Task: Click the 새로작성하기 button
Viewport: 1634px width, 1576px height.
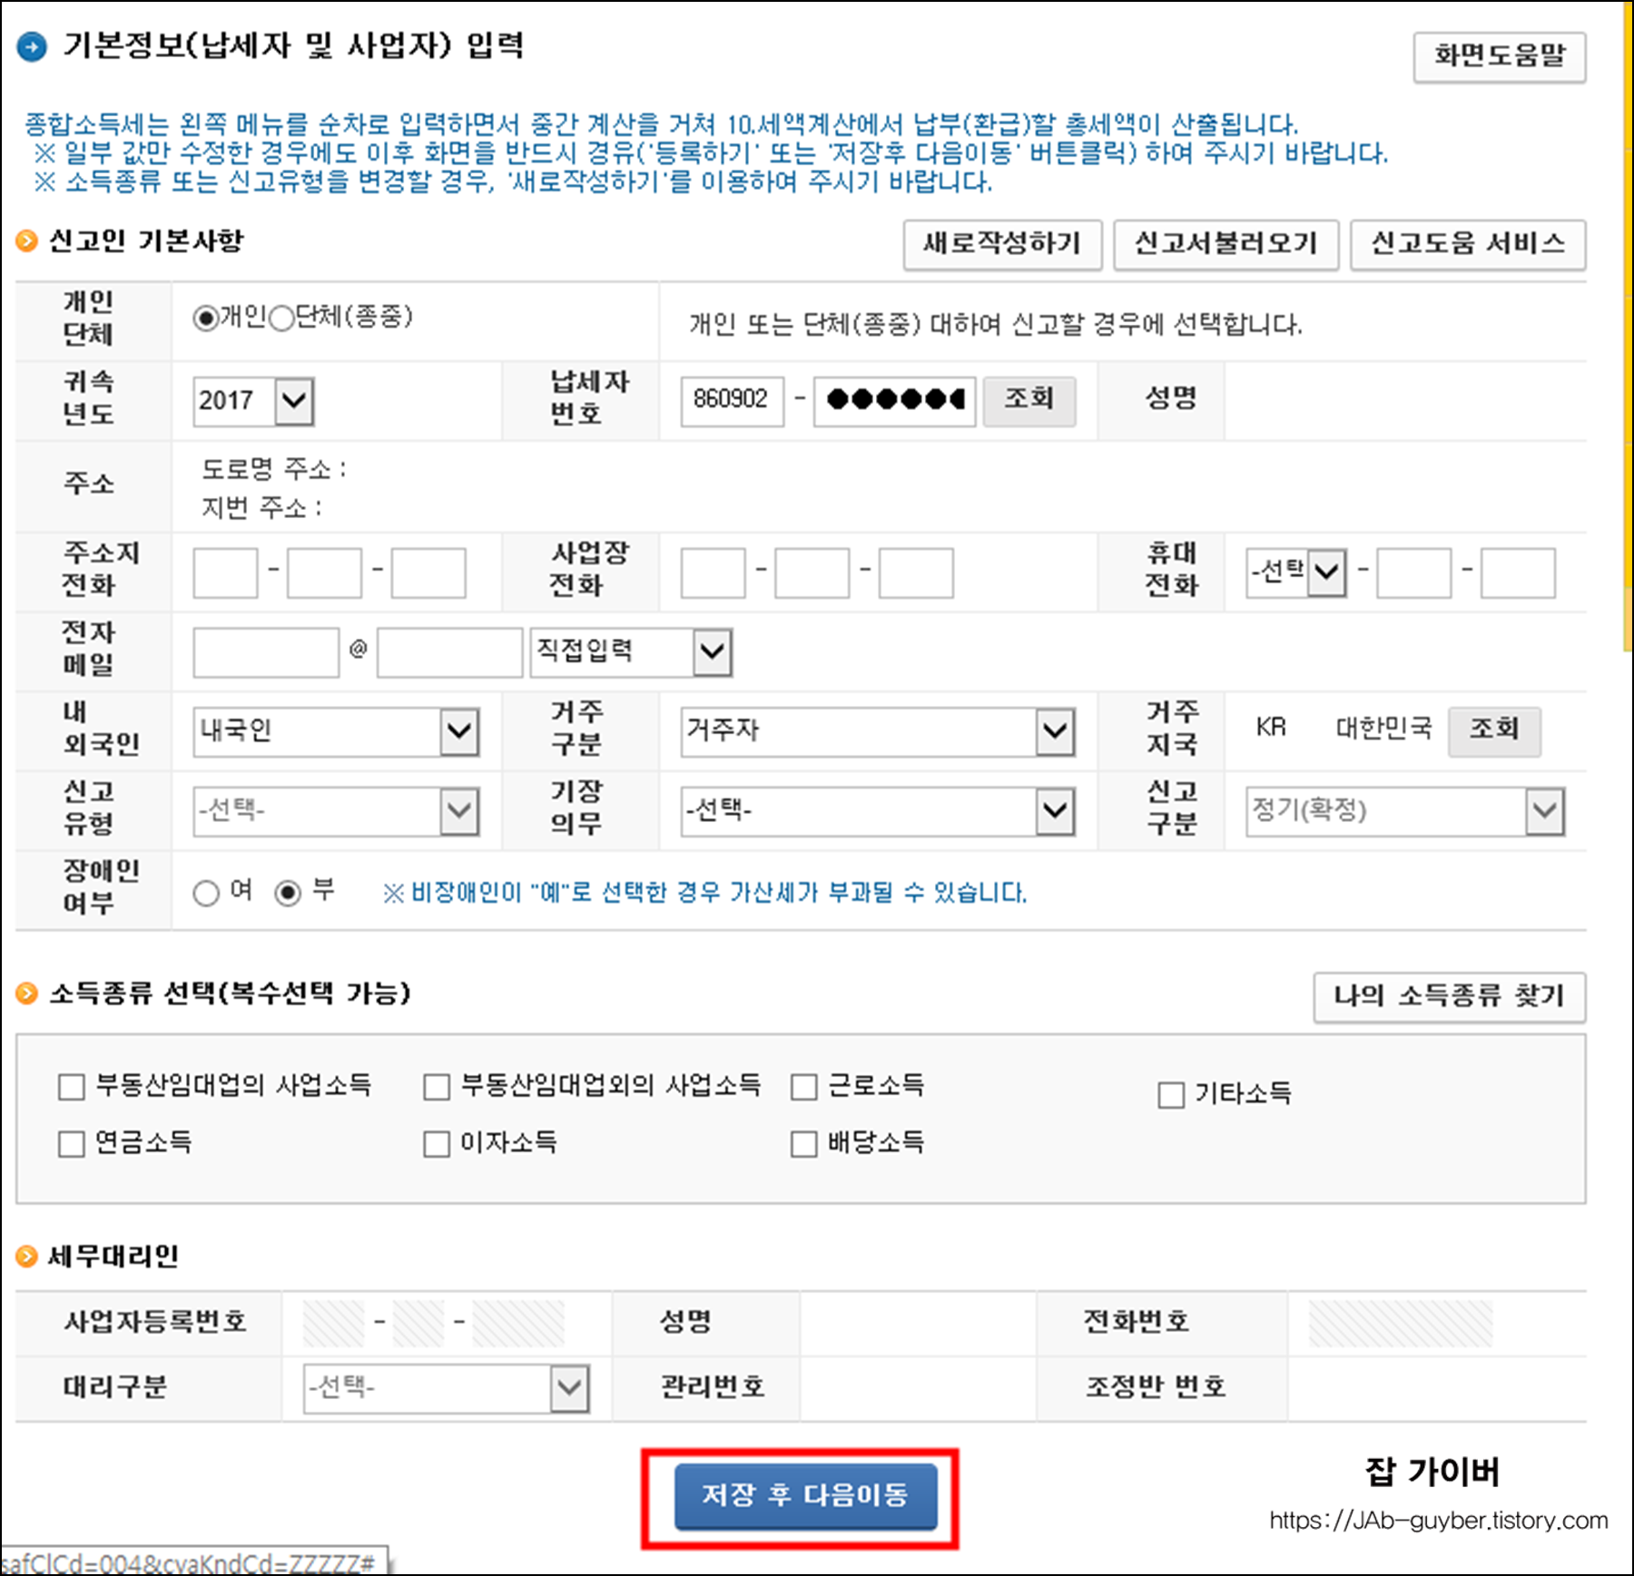Action: [x=1002, y=244]
